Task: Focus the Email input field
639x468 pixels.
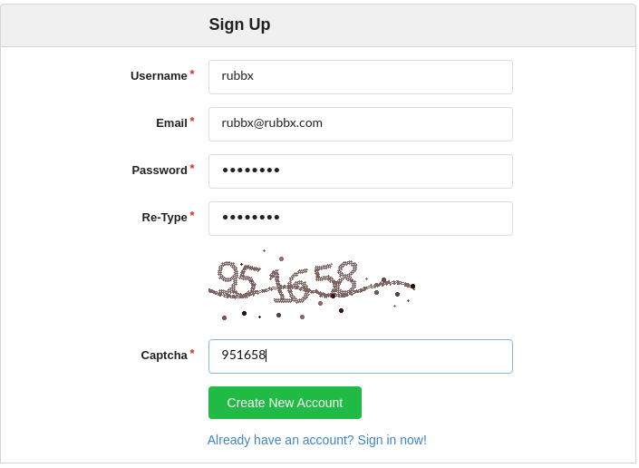Action: click(x=360, y=124)
